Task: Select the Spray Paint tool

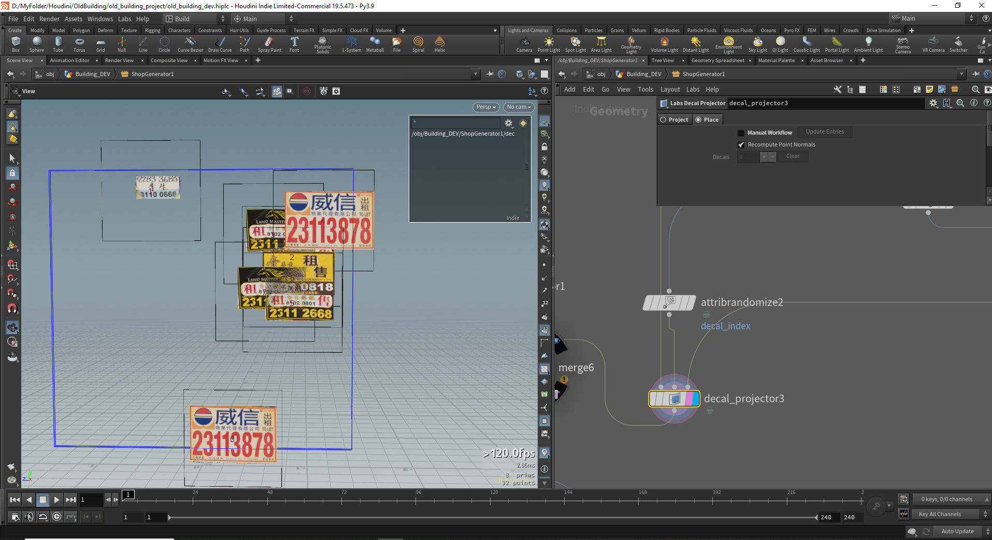Action: [x=269, y=44]
